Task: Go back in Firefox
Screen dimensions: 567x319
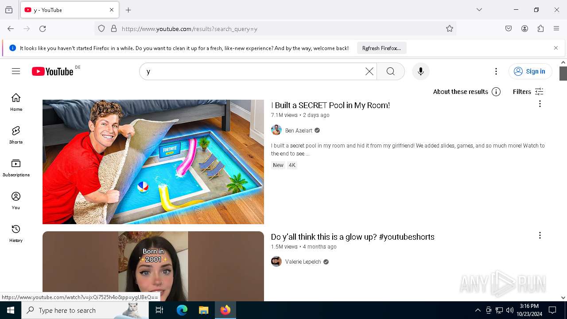Action: [x=11, y=29]
